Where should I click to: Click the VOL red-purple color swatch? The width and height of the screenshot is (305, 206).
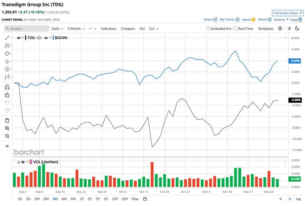(x=31, y=162)
